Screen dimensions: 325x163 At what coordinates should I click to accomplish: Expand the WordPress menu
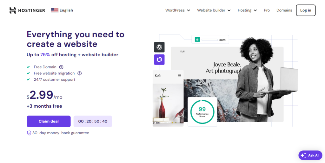pyautogui.click(x=178, y=10)
